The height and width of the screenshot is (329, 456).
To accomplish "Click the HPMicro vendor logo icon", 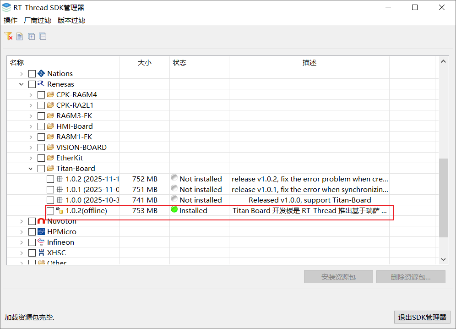I will tap(41, 231).
